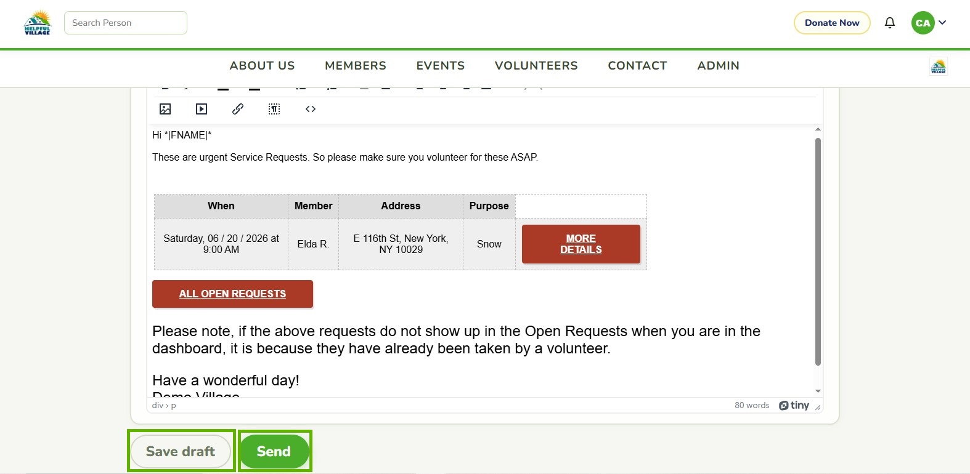
Task: Open the source code view icon
Action: coord(311,109)
